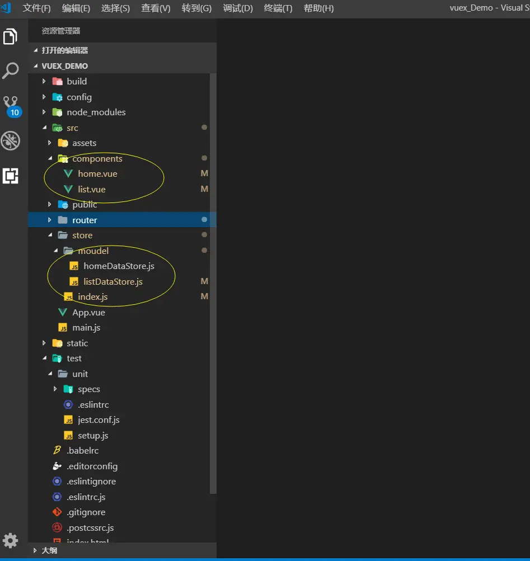The height and width of the screenshot is (561, 530).
Task: Click the Vue icon beside App.vue
Action: point(63,312)
